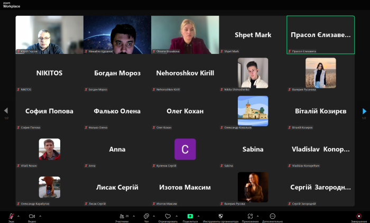This screenshot has height=223, width=370.
Task: Click the Дополнительно more options icon
Action: coord(272,216)
